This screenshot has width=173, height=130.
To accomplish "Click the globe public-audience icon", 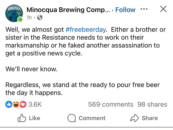I will point(40,17).
